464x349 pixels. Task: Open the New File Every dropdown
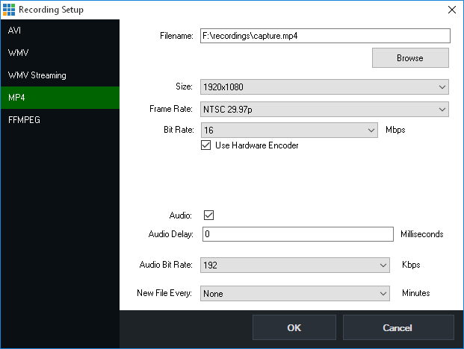(x=294, y=294)
